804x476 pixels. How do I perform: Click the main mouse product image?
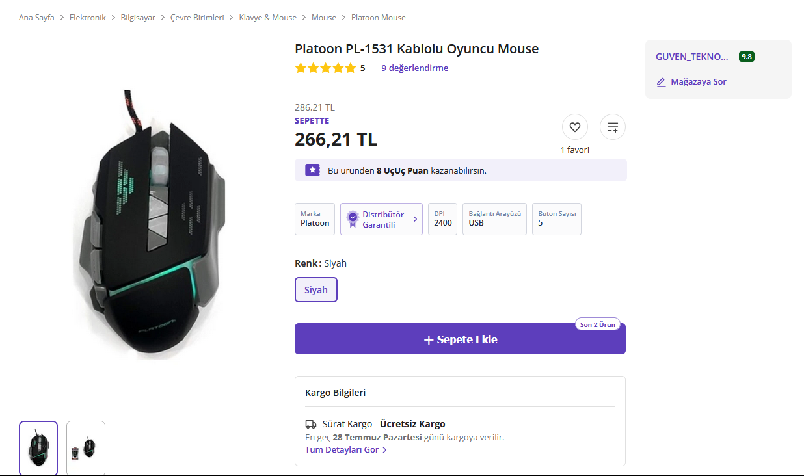(146, 224)
